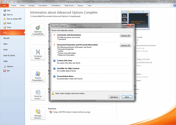The image size is (176, 125).
Task: Click the Reinspect button
Action: point(114,97)
